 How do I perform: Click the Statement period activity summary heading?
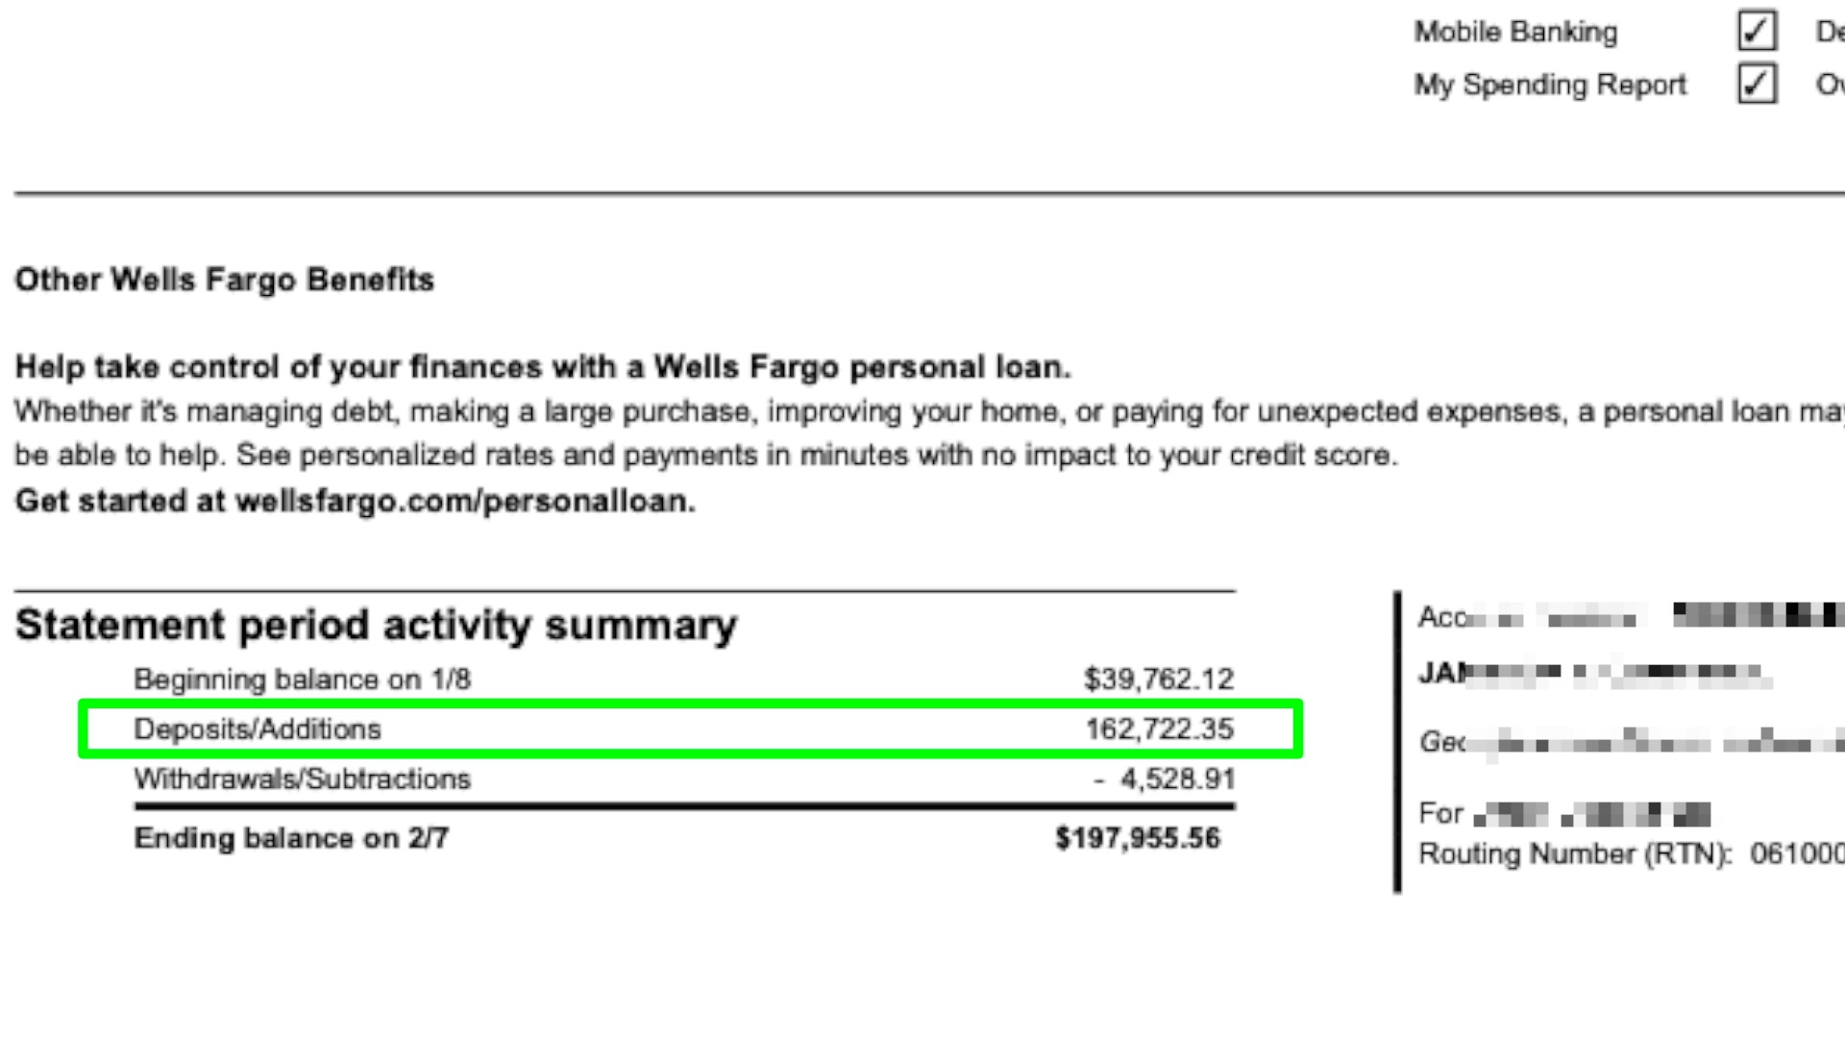coord(376,625)
